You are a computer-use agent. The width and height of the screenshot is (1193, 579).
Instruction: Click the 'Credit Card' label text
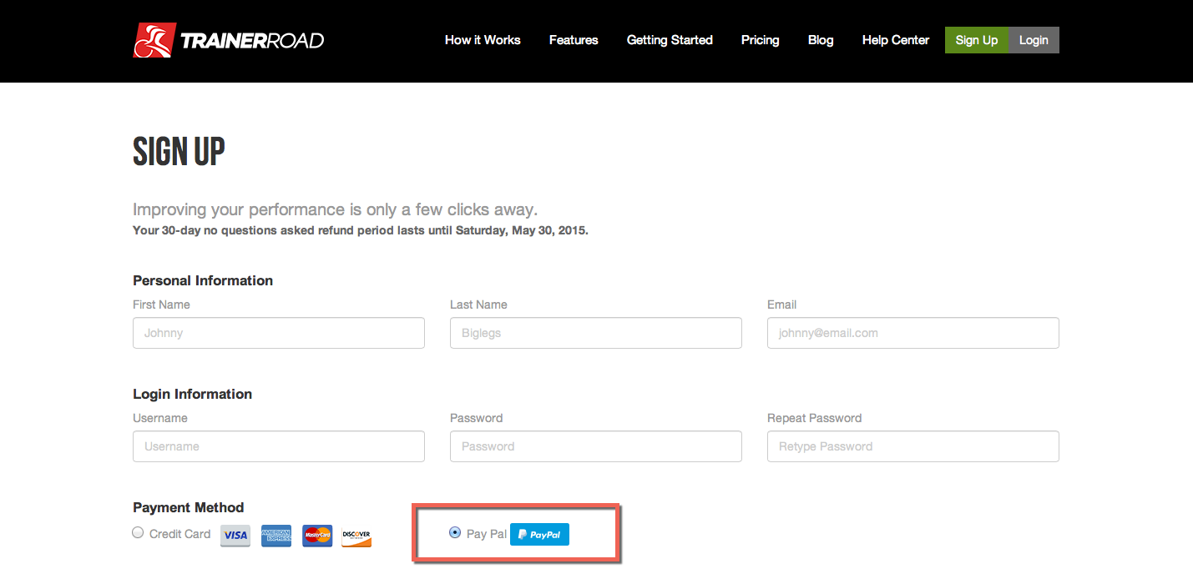[x=179, y=534]
